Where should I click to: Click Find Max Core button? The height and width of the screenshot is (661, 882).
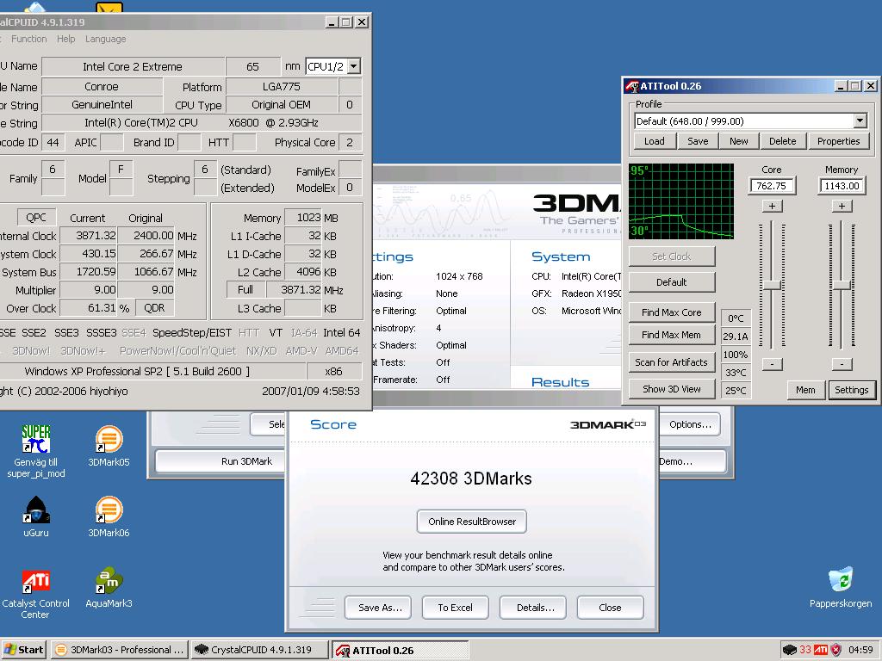tap(672, 312)
